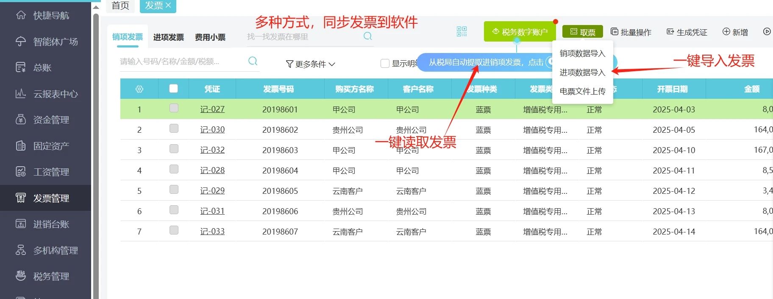Close the 发票 tab with its X
Viewport: 773px width, 299px height.
tap(168, 5)
